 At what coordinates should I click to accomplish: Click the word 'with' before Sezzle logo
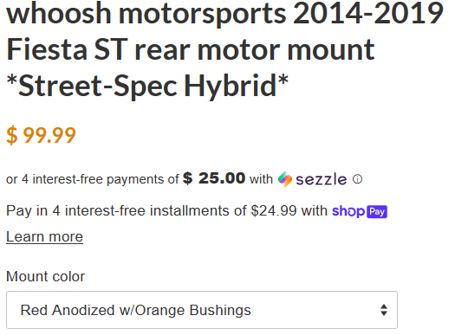[261, 179]
